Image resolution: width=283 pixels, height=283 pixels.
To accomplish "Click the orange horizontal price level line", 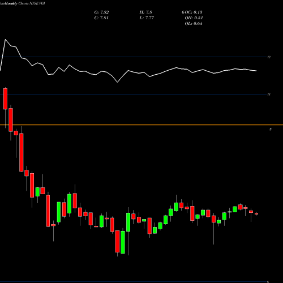I will pos(141,125).
